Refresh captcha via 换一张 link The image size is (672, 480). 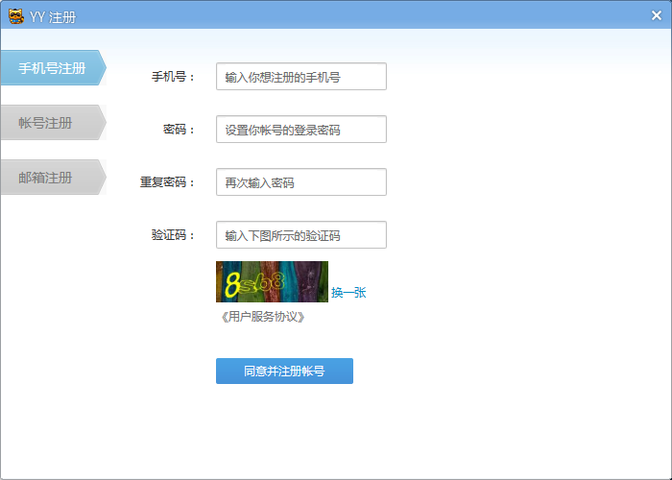348,292
